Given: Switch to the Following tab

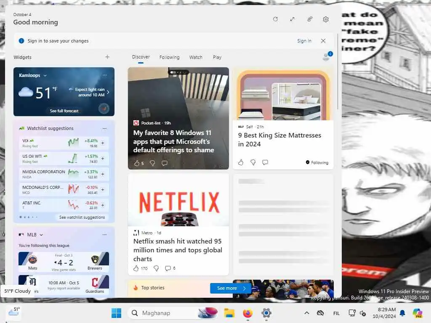Looking at the screenshot, I should (x=169, y=57).
